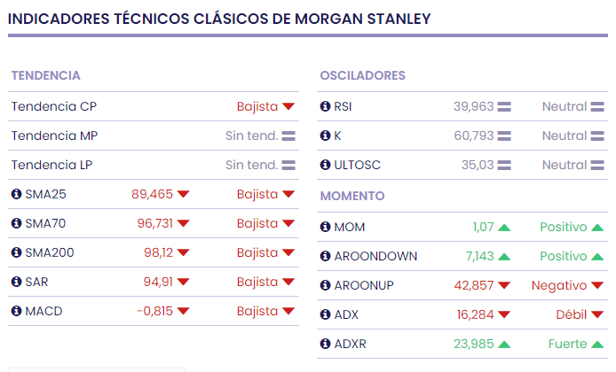Screen dimensions: 616x372
Task: Click the AROONUP info icon
Action: 326,286
